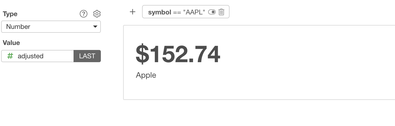Edit the symbol == "AAPL" filter chip
395x126 pixels.
pyautogui.click(x=186, y=12)
